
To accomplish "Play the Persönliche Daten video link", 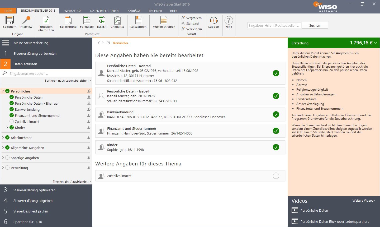I will [x=314, y=211].
